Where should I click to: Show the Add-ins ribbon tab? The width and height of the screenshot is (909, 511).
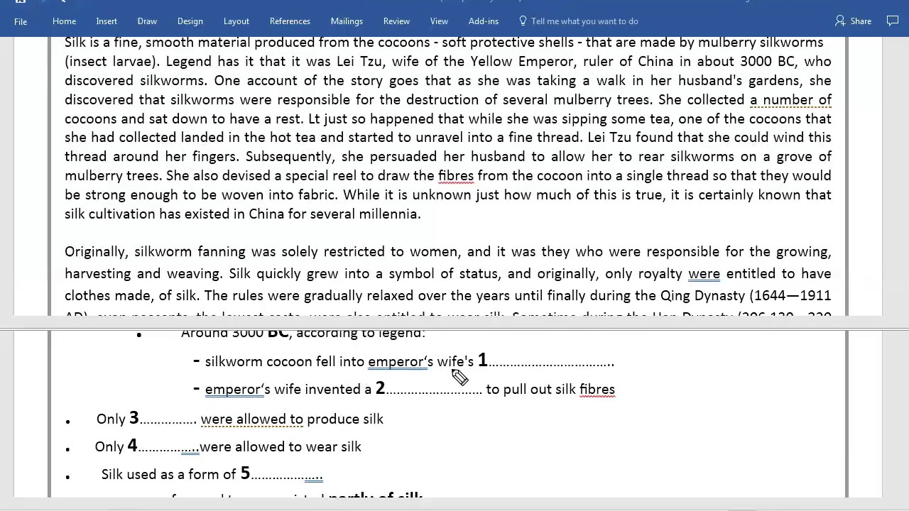pyautogui.click(x=484, y=21)
